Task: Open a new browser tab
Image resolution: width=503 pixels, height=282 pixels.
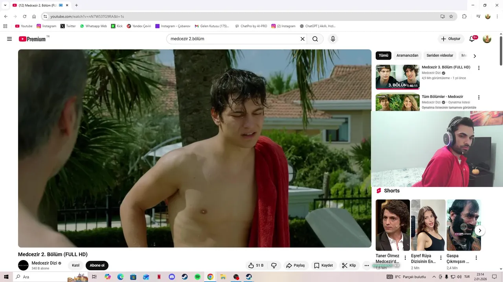Action: click(76, 5)
